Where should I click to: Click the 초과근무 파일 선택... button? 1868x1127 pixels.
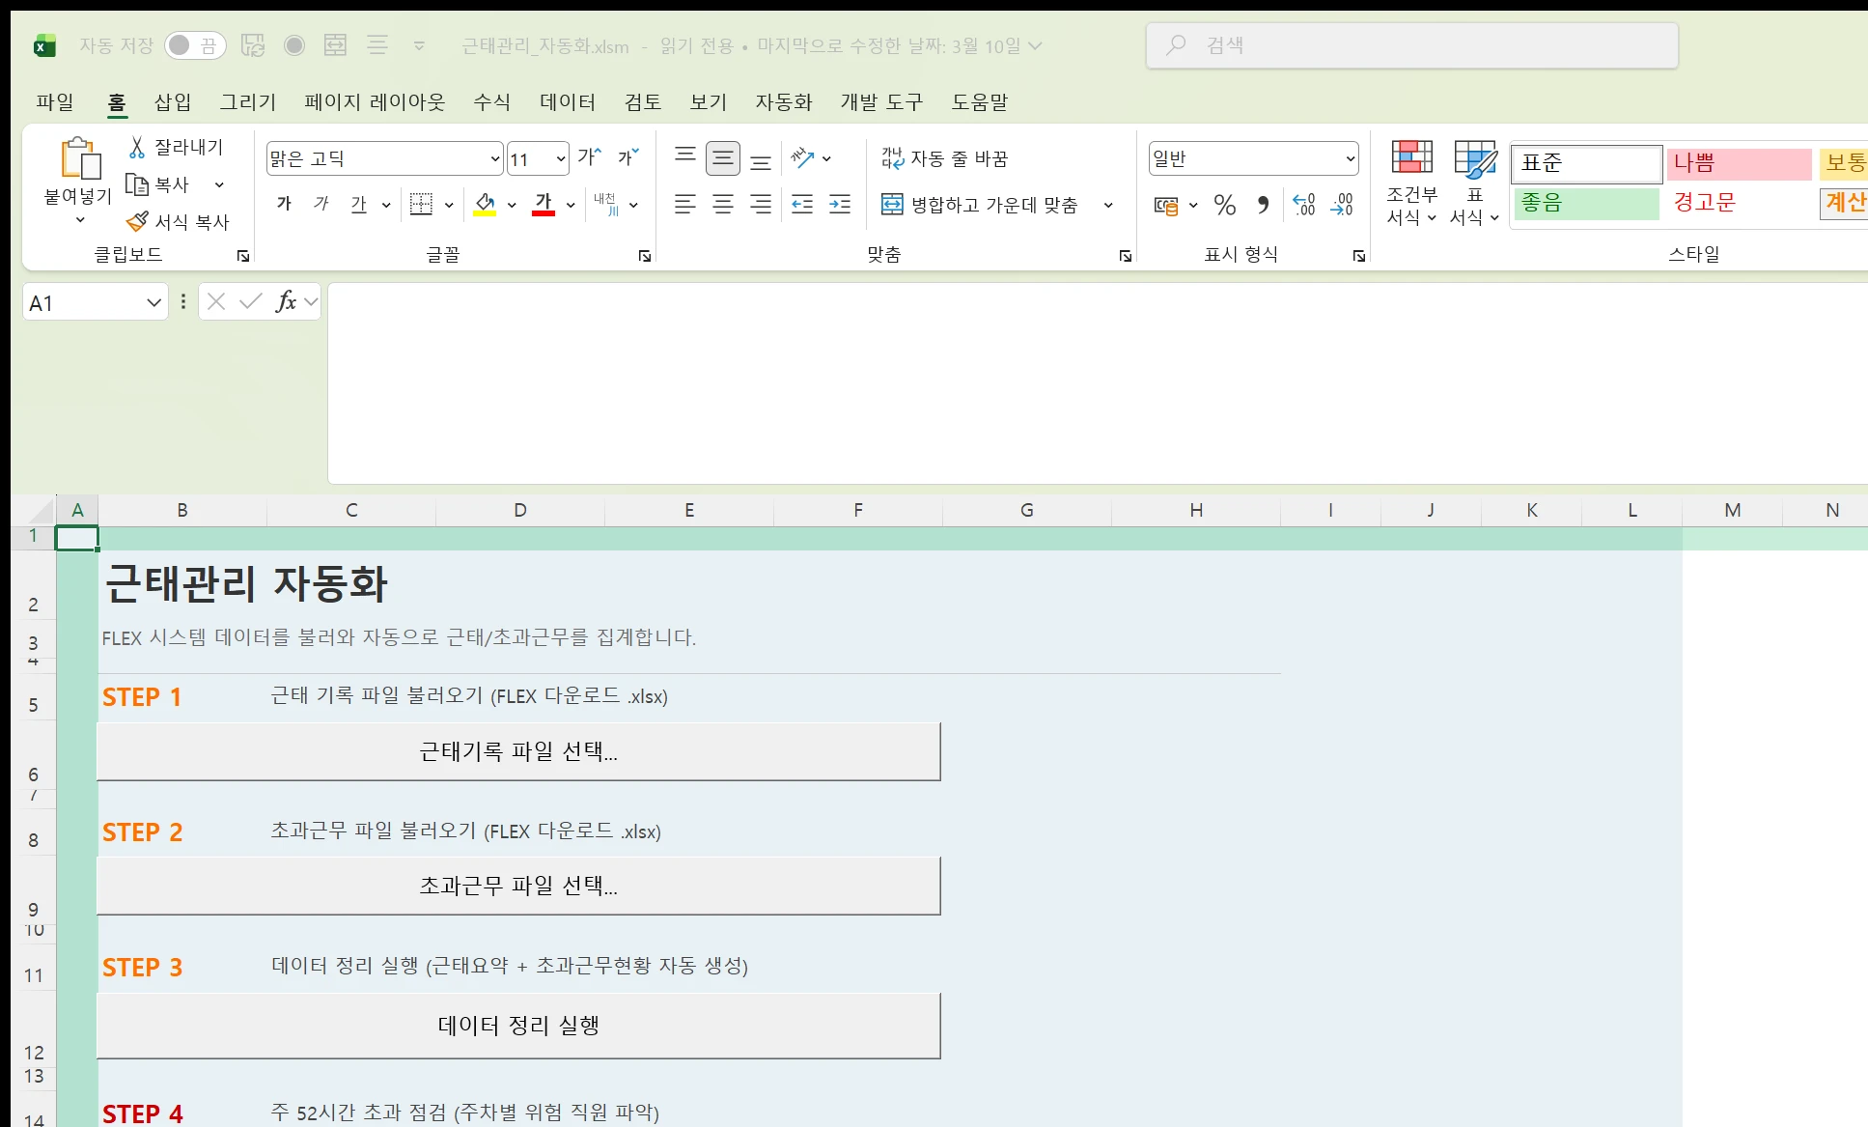(518, 886)
